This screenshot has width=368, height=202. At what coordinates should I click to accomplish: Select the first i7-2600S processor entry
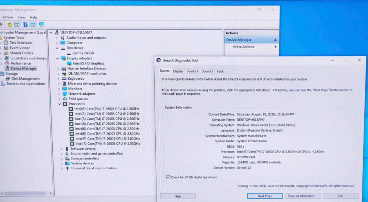pyautogui.click(x=107, y=109)
